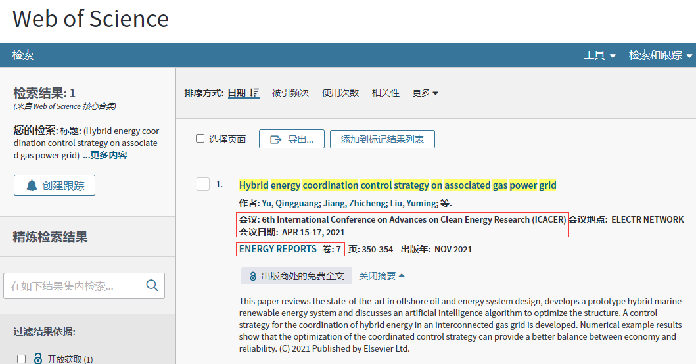Open author Liu, Yuming link
696x364 pixels.
pos(413,203)
